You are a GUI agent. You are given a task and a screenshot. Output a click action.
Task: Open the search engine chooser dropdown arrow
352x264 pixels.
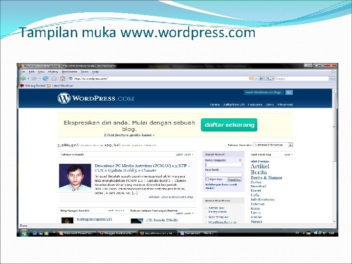coord(273,79)
